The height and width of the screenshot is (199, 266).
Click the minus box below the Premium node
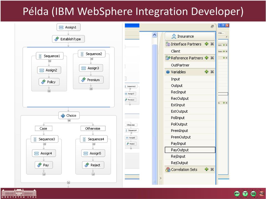91,89
